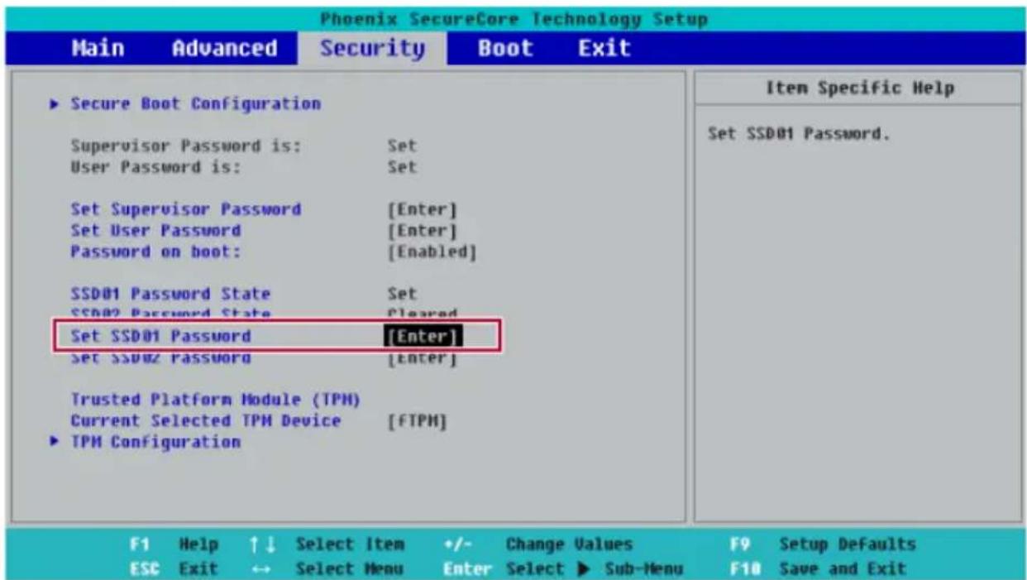The image size is (1027, 580).
Task: Expand TPM Configuration submenu
Action: (155, 443)
